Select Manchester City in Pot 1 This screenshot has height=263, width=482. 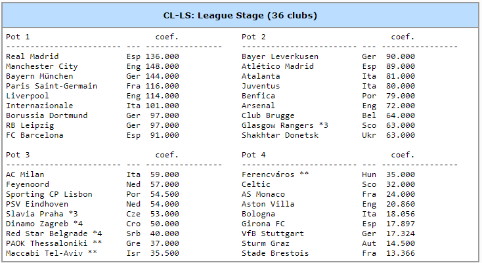[41, 66]
